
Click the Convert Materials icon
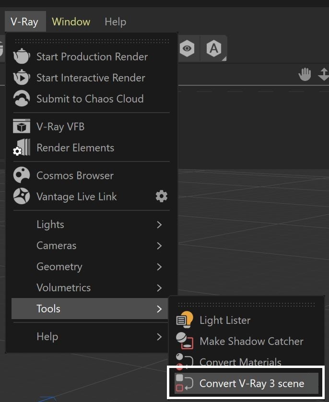tap(185, 362)
